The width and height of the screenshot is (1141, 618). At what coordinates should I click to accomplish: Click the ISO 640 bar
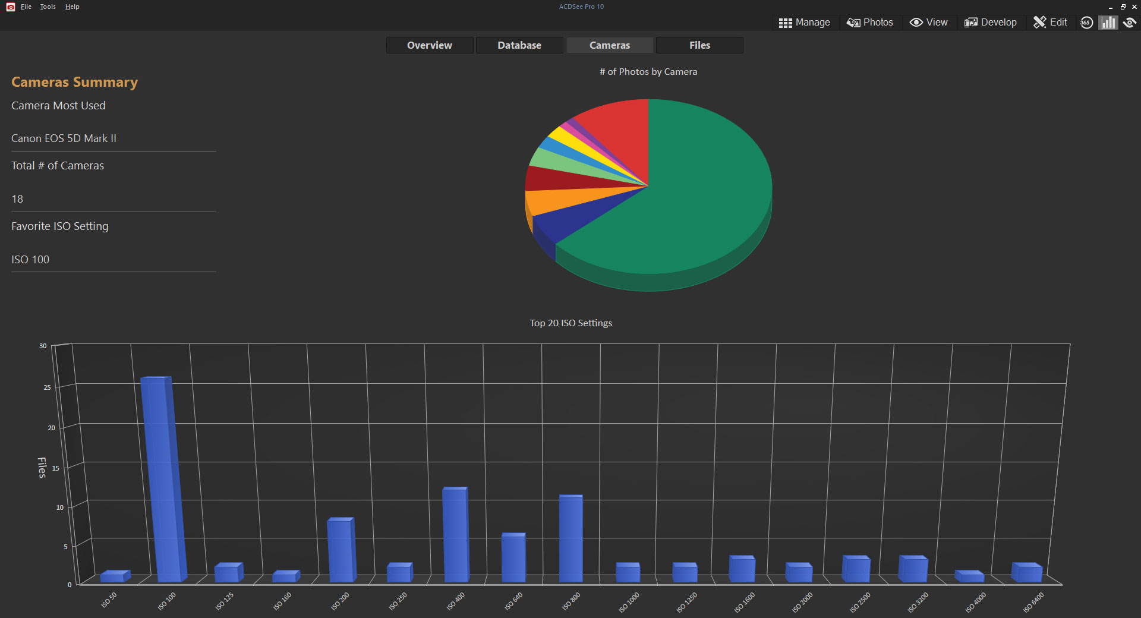(x=513, y=557)
